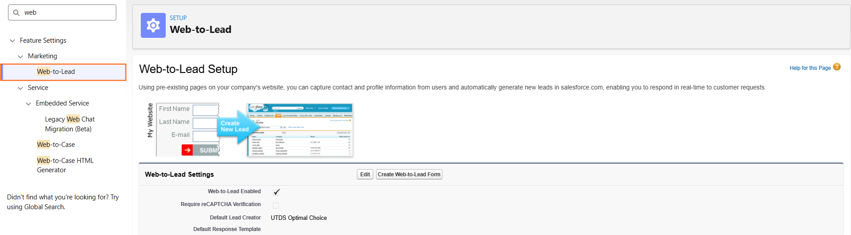Toggle Web-to-Lead Enabled checkbox
The width and height of the screenshot is (851, 235).
coord(276,192)
